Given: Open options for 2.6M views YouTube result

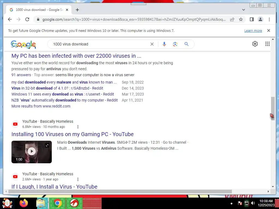Looking at the screenshot, I should tap(78, 179).
